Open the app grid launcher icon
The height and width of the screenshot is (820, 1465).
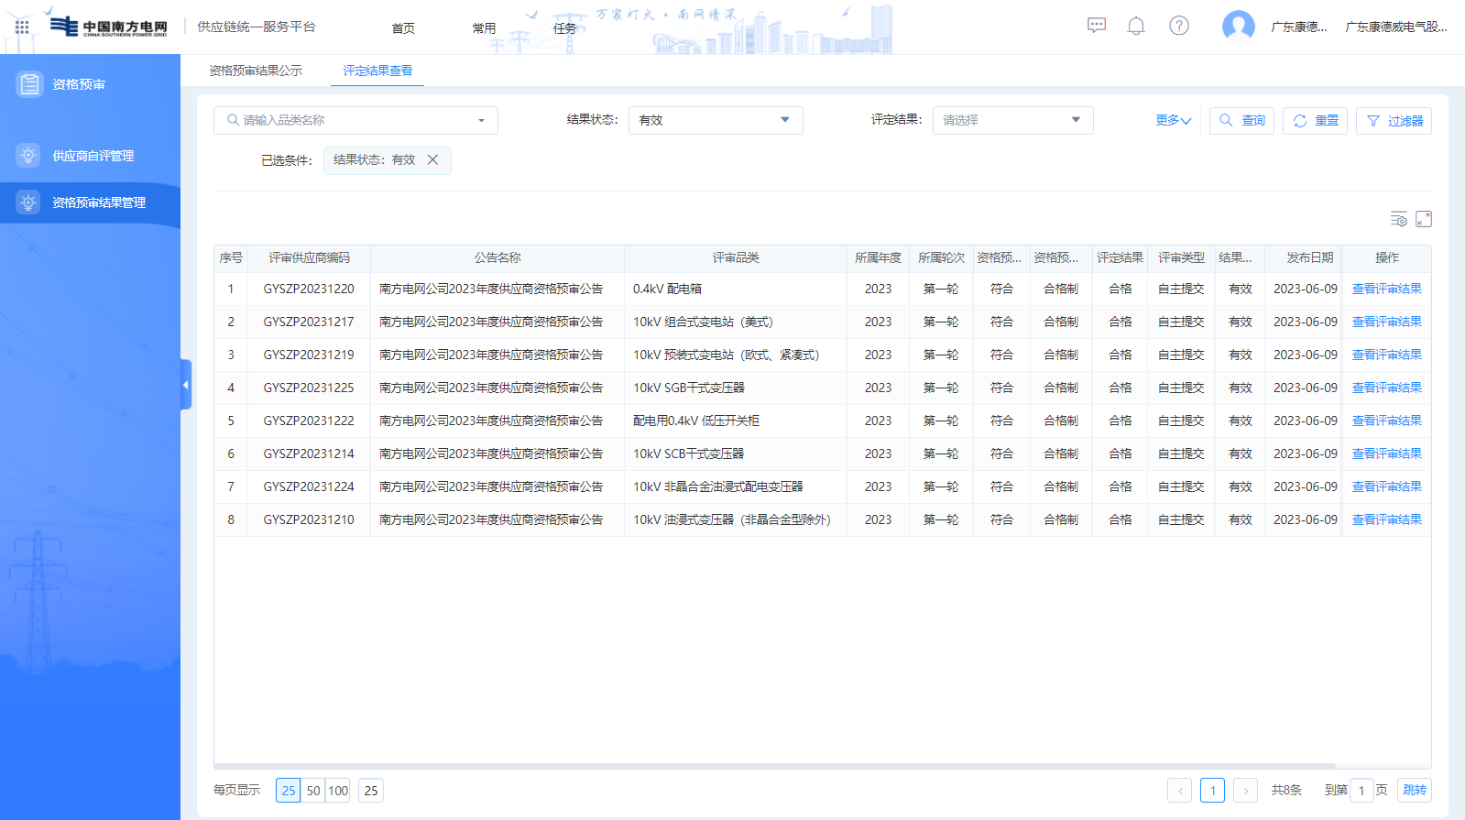(22, 27)
